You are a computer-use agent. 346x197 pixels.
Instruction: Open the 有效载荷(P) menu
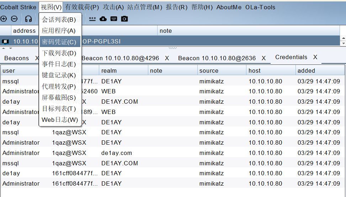click(x=82, y=7)
